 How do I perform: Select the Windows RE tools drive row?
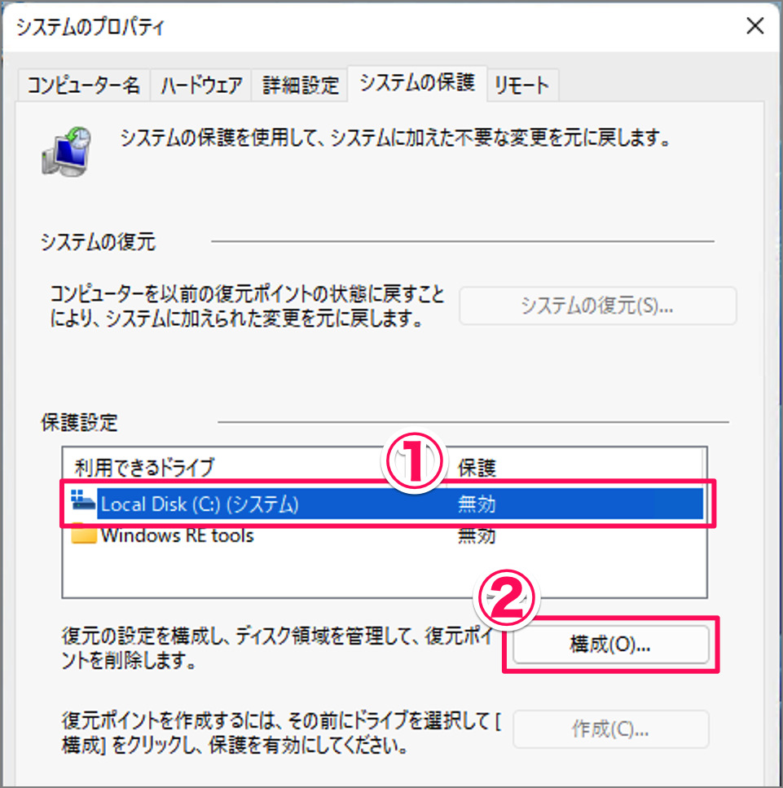click(387, 535)
